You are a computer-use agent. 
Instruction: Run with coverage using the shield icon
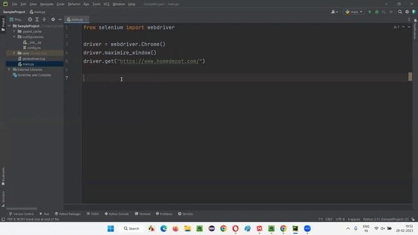click(384, 12)
